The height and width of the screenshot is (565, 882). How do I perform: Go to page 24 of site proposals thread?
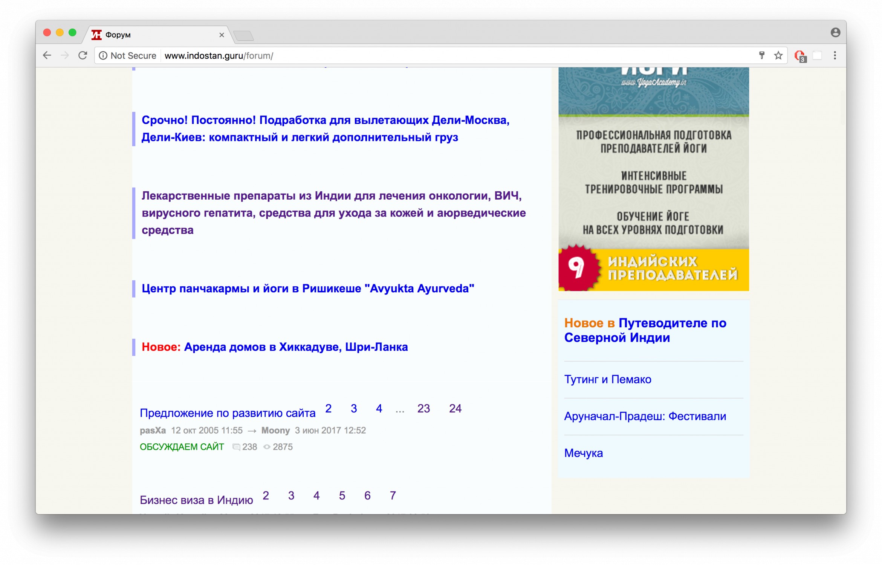(455, 409)
